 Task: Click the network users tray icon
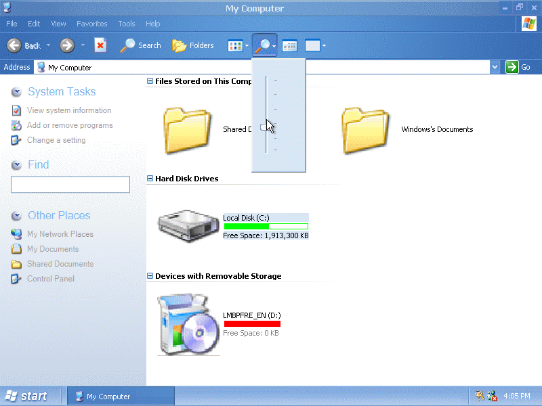coord(492,396)
